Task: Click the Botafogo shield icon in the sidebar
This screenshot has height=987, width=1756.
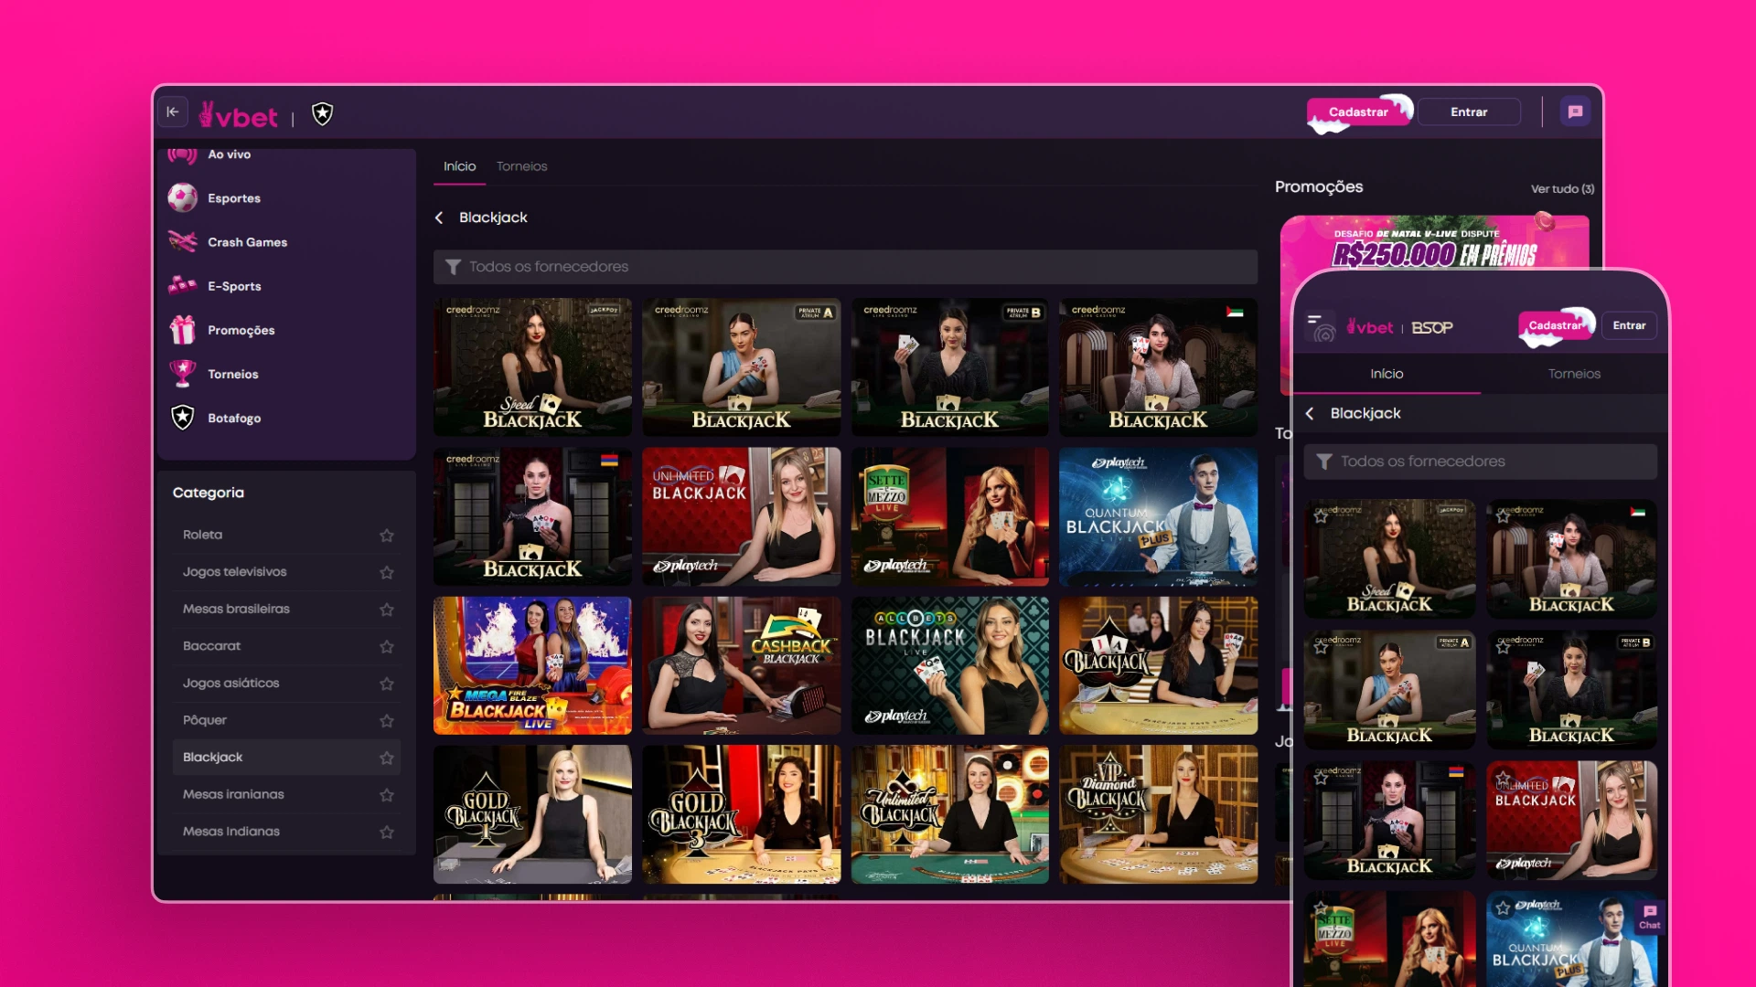Action: pyautogui.click(x=183, y=418)
